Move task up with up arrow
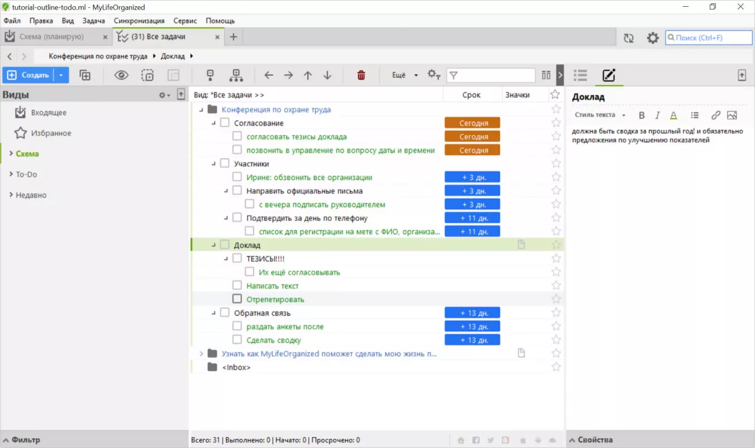The height and width of the screenshot is (448, 755). (x=308, y=75)
